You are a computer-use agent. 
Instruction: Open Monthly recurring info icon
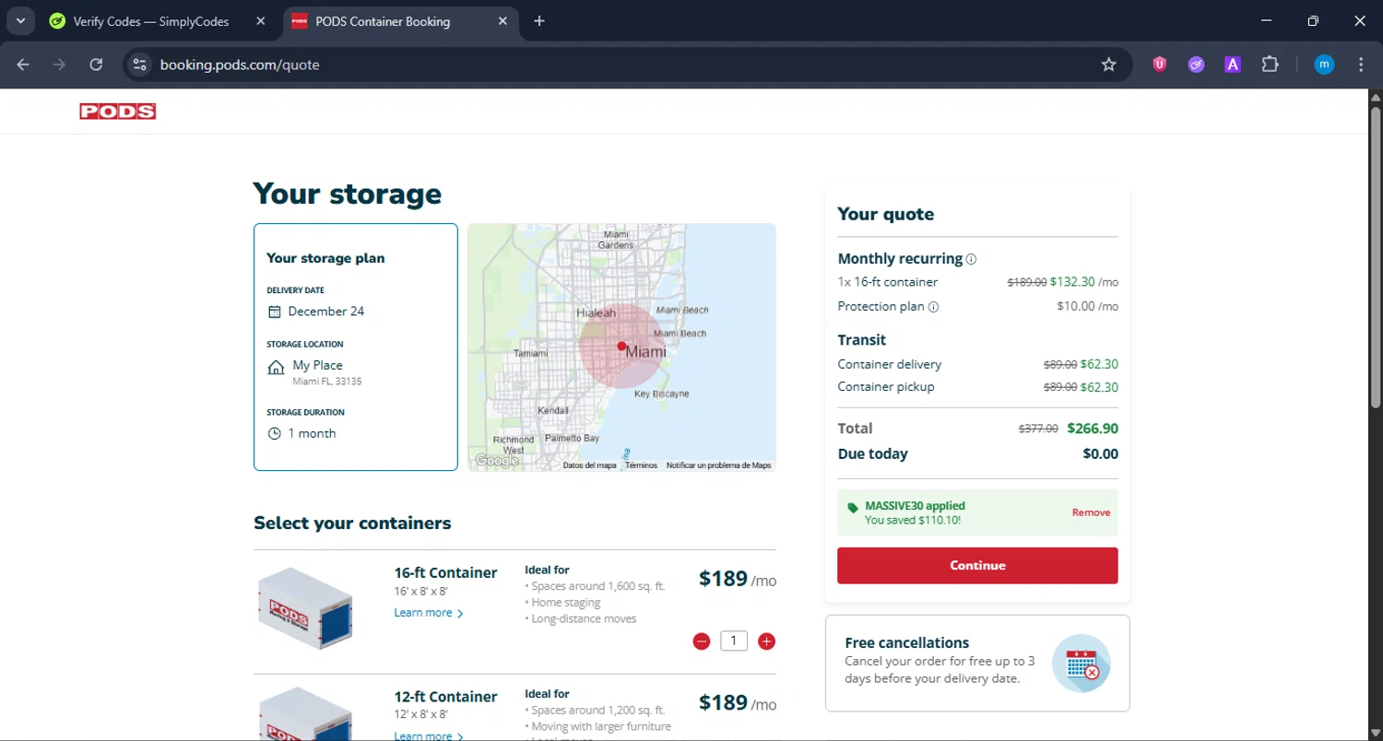coord(971,260)
